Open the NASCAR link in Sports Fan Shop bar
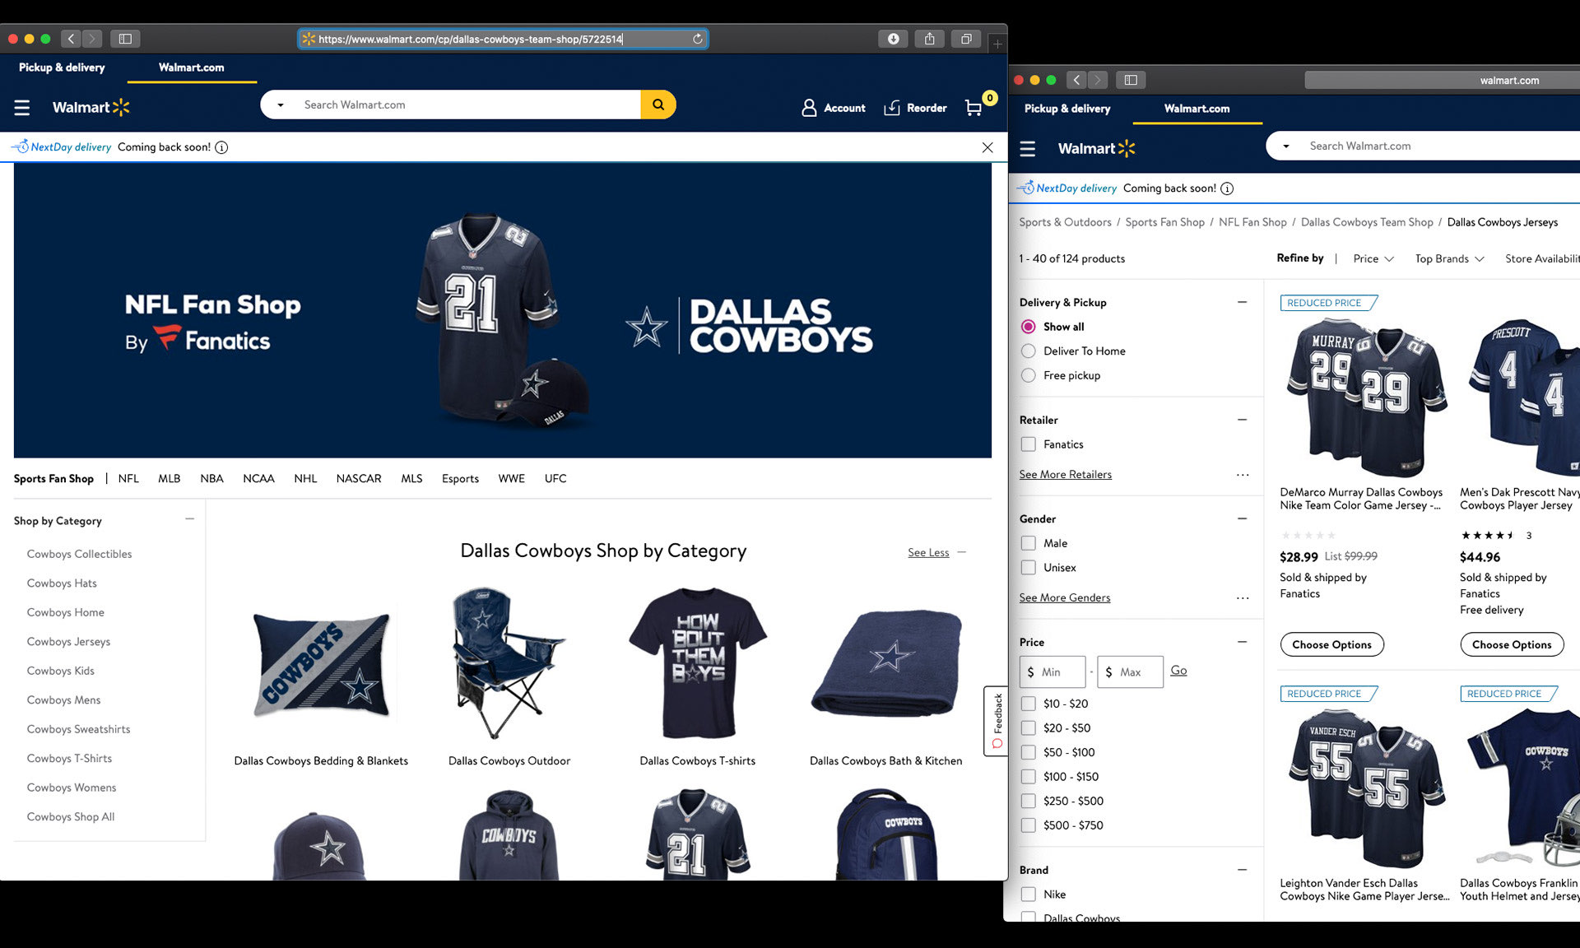 pos(359,479)
